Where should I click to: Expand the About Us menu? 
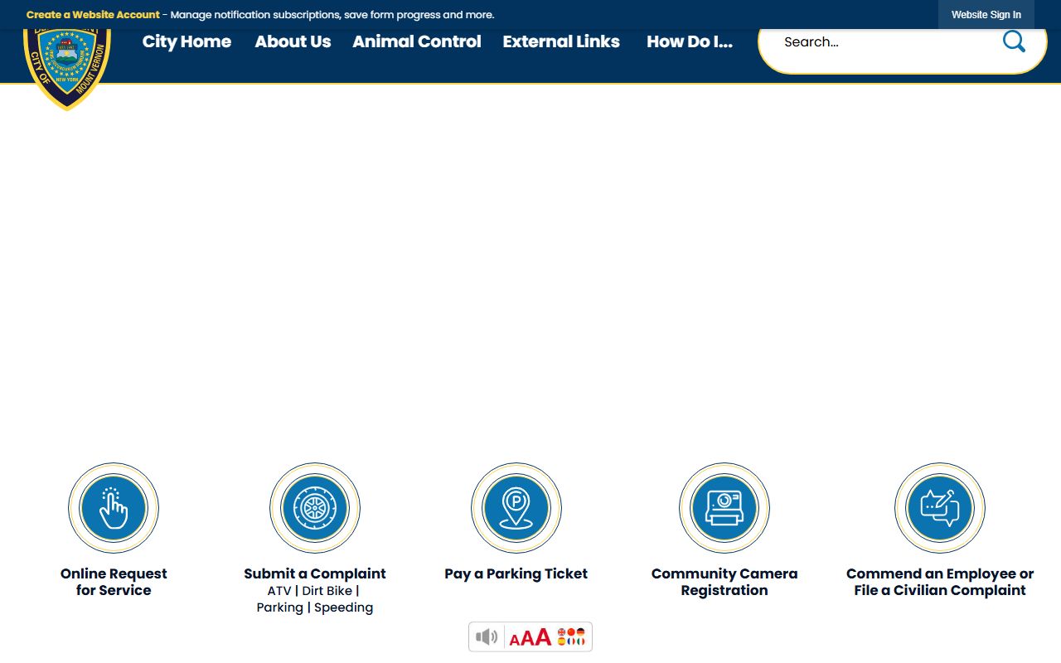(x=293, y=41)
